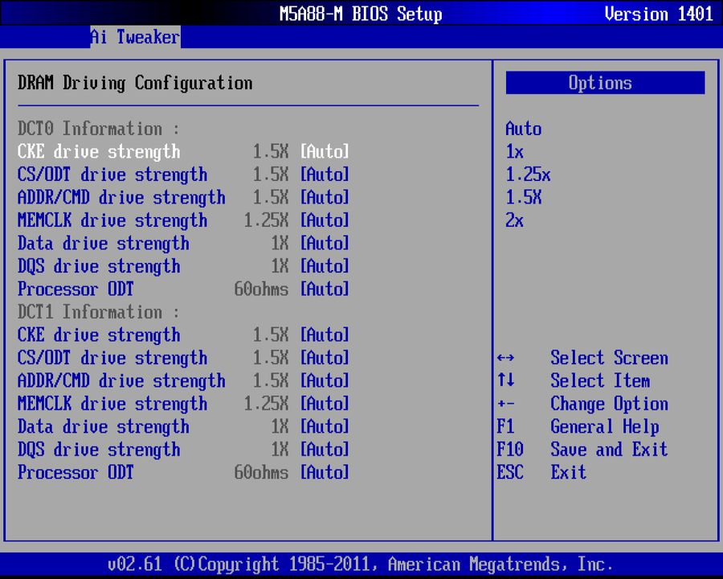Click the DRAM Driving Configuration heading
This screenshot has height=579, width=723.
click(x=135, y=83)
